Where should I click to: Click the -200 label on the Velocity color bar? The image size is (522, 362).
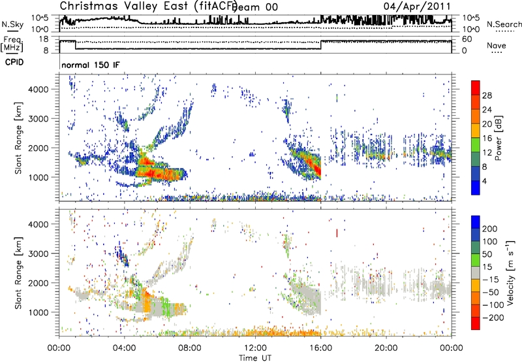click(493, 318)
